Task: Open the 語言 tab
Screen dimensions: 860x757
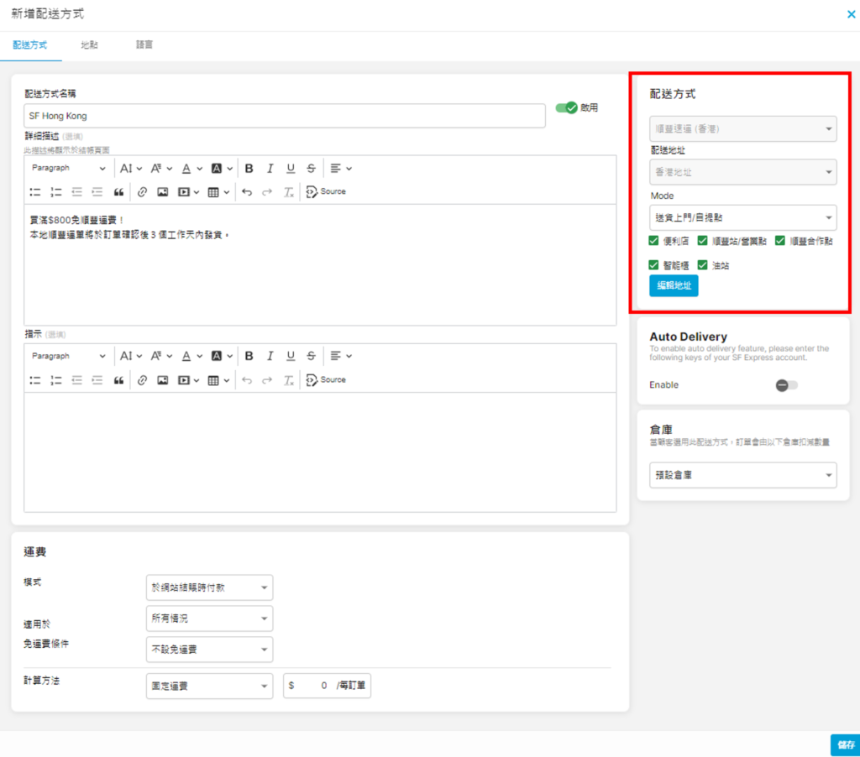Action: (x=144, y=44)
